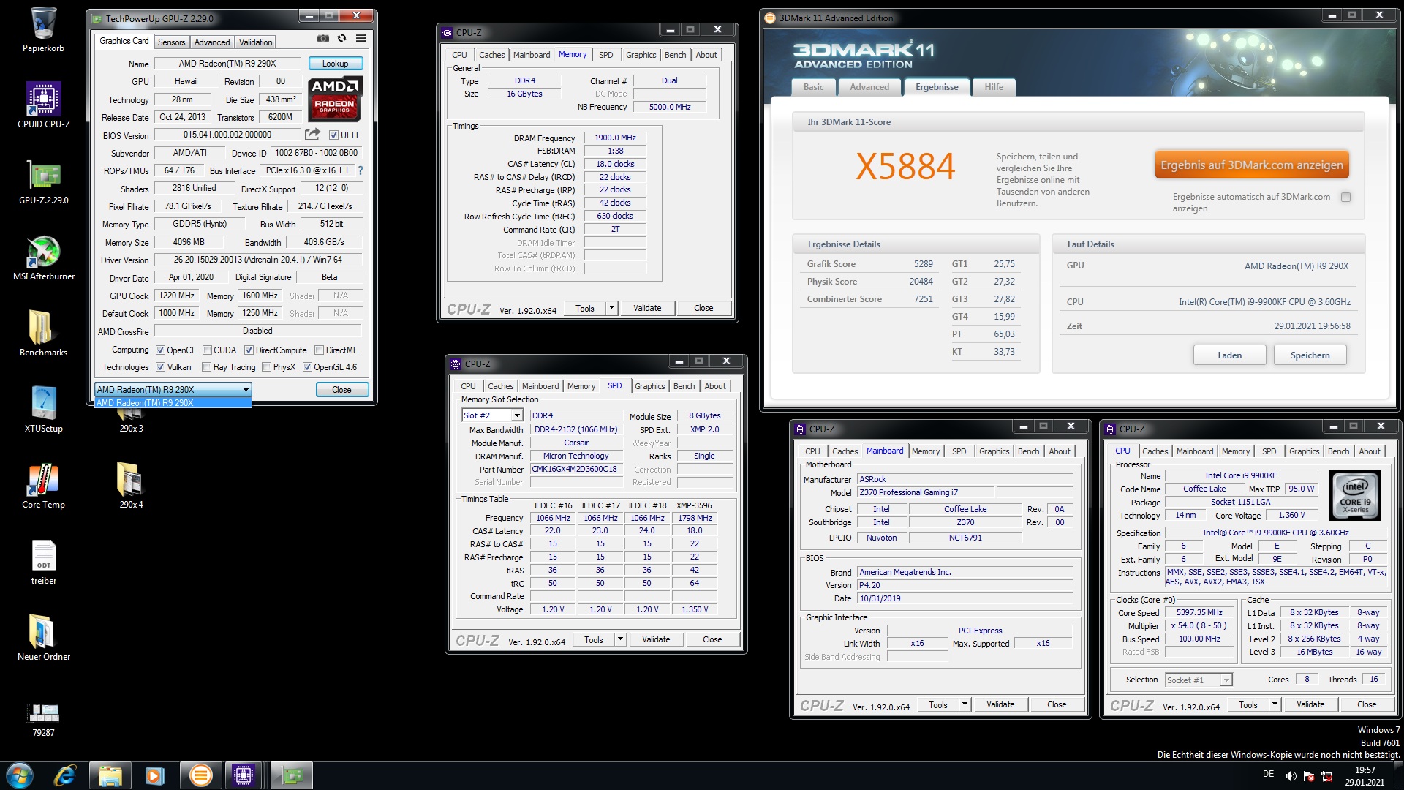This screenshot has height=790, width=1404.
Task: Open the 290x 4 folder
Action: [x=132, y=486]
